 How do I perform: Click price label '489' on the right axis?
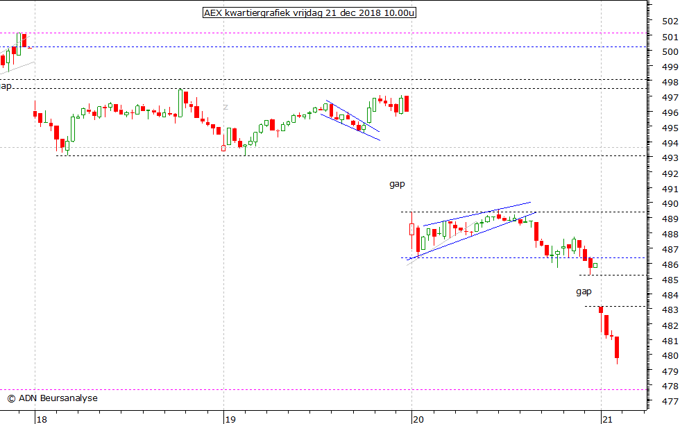[x=670, y=219]
